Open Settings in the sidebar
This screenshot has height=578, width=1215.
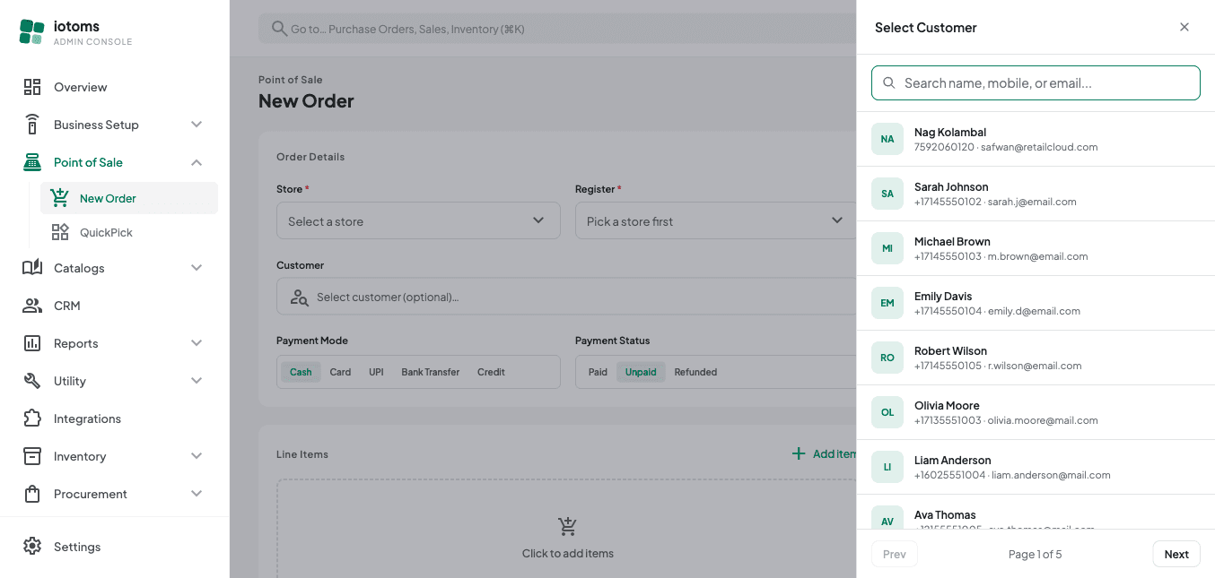pos(115,547)
